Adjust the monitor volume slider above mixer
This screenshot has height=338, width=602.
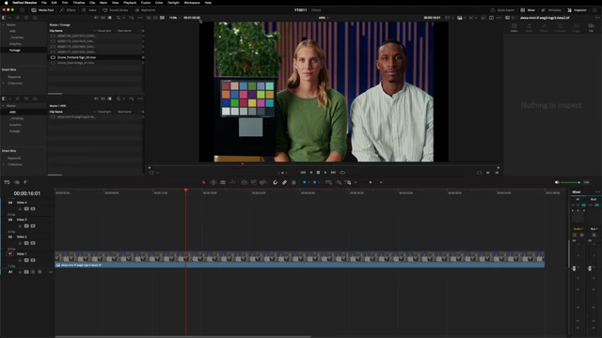click(x=571, y=182)
